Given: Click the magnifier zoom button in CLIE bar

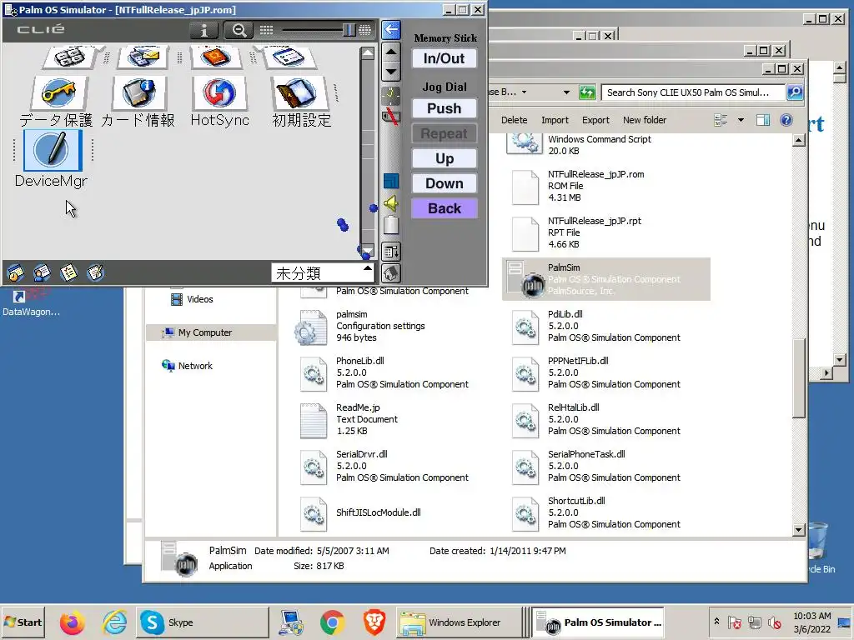Looking at the screenshot, I should point(239,31).
